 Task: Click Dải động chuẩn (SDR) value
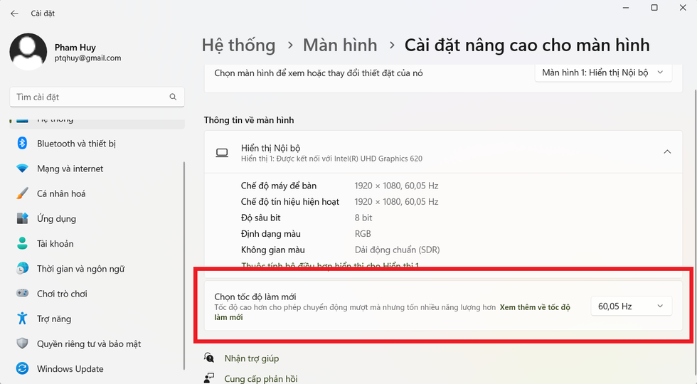(x=397, y=250)
